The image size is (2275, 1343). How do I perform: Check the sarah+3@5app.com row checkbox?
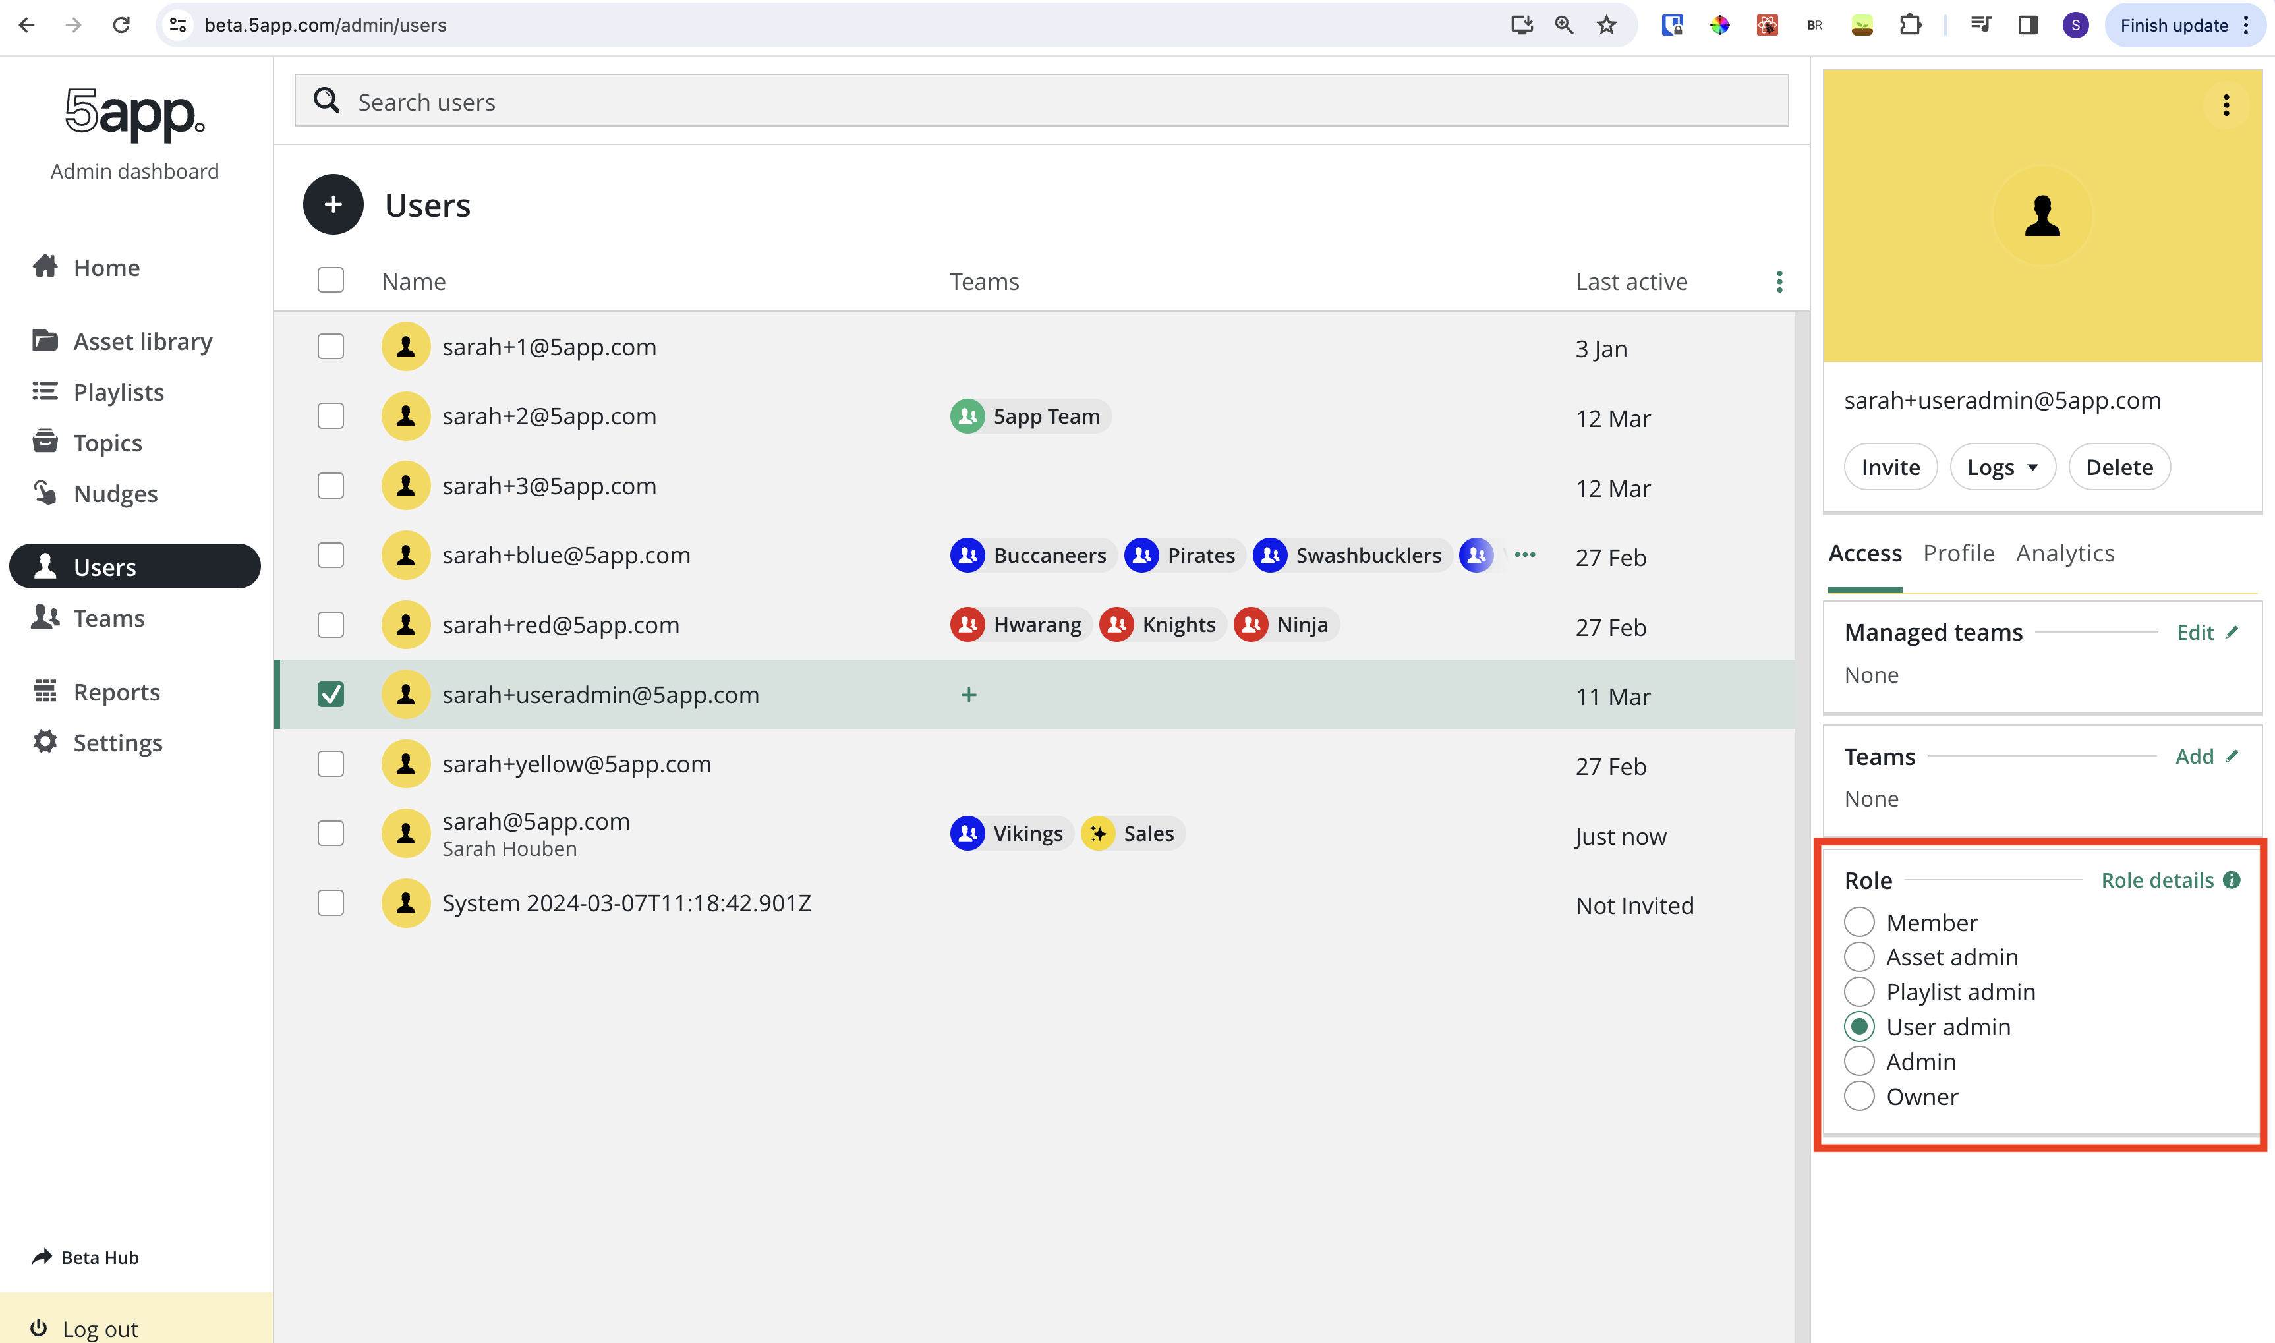point(331,486)
